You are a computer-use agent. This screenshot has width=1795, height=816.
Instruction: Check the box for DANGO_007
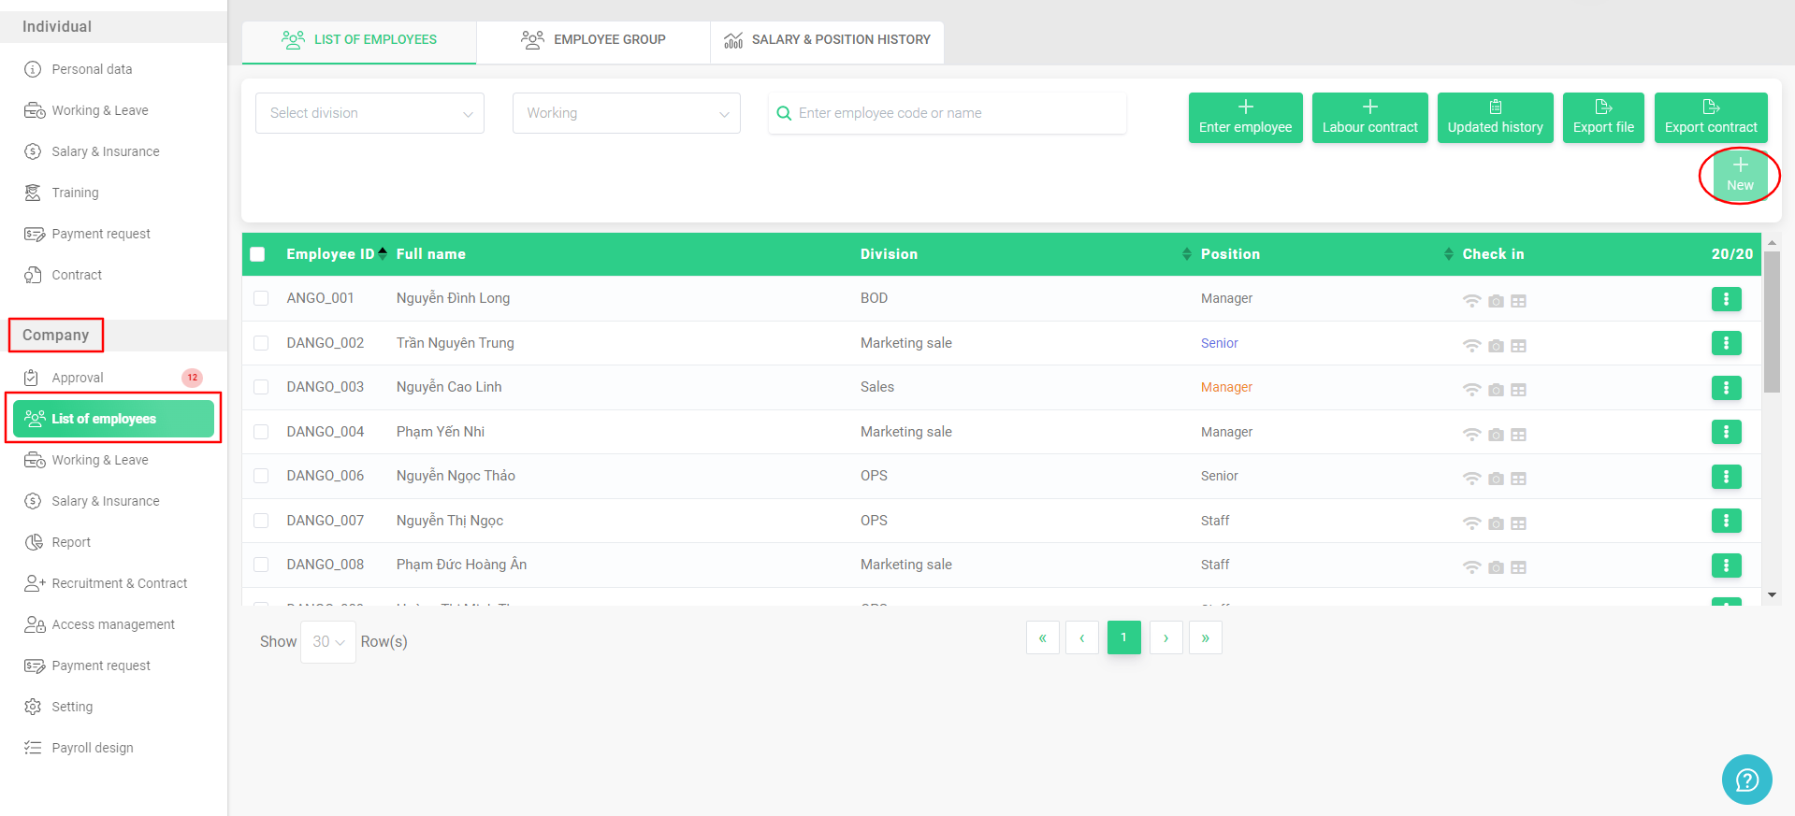[x=261, y=521]
